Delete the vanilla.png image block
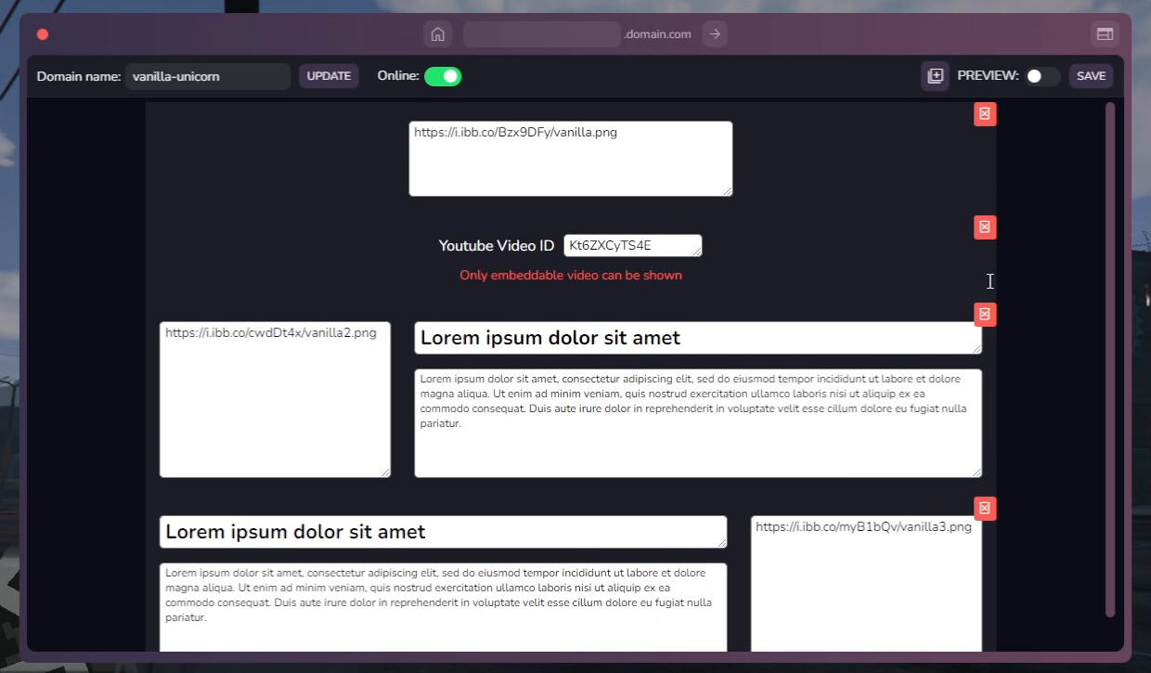Screen dimensions: 1151x673 click(x=984, y=113)
